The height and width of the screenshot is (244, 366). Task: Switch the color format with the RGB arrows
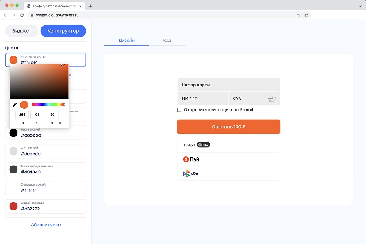(60, 123)
